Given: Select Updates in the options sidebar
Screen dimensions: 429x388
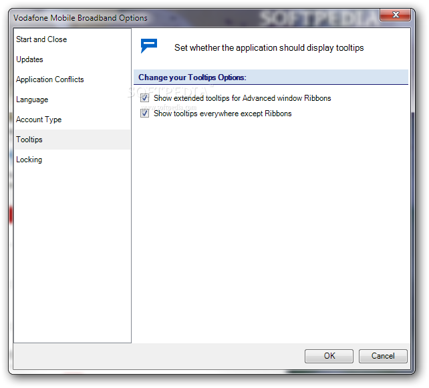Looking at the screenshot, I should pos(72,59).
